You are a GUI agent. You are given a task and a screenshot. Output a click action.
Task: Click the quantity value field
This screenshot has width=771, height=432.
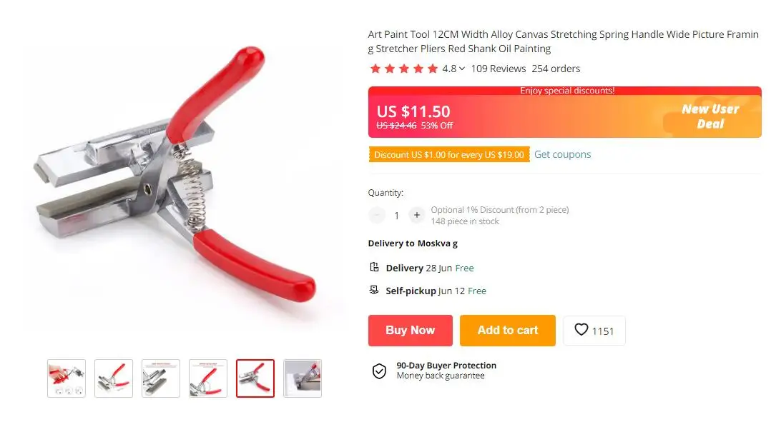397,216
